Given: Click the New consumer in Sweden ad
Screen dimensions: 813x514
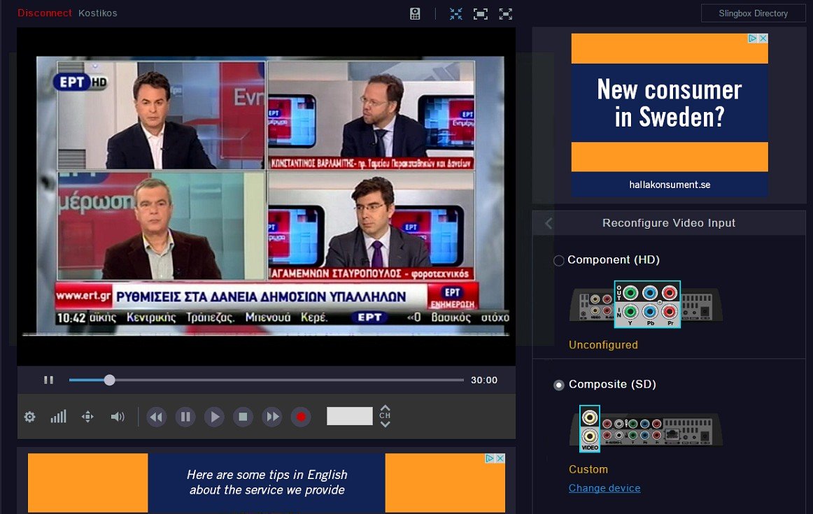Looking at the screenshot, I should (670, 115).
